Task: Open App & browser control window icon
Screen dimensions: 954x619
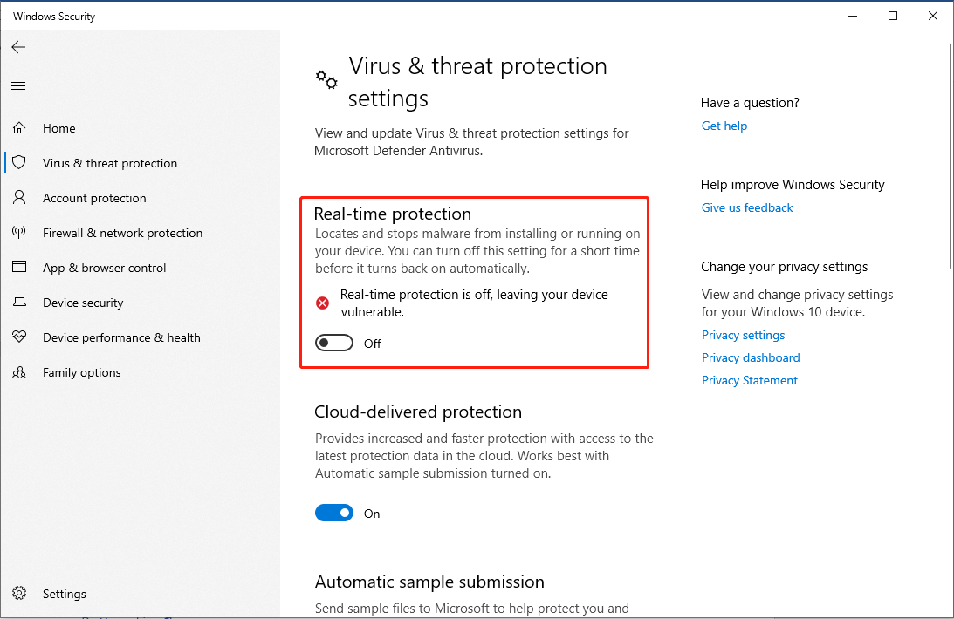Action: pos(19,267)
